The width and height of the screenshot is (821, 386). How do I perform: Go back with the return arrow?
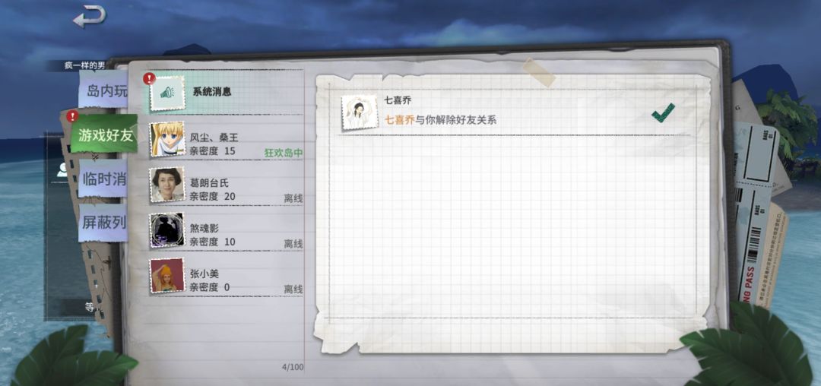click(x=89, y=17)
